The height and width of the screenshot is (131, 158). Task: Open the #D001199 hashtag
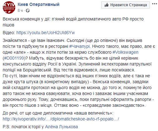point(14,58)
